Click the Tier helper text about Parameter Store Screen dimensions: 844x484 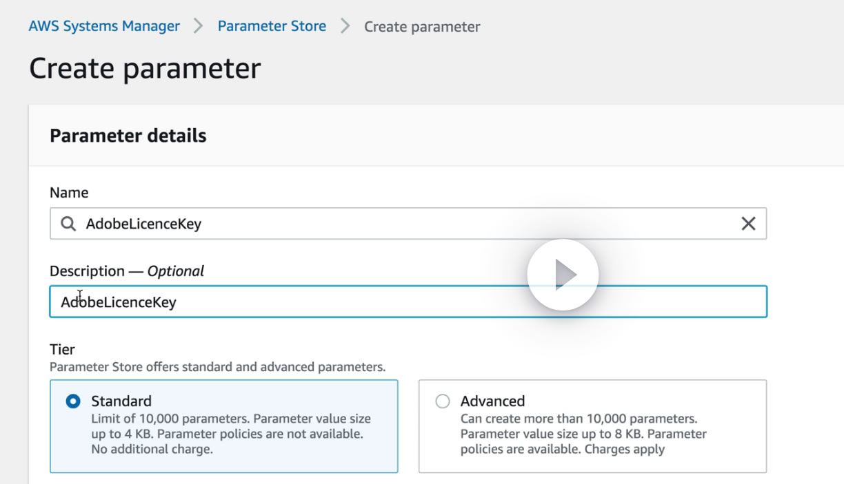(217, 367)
